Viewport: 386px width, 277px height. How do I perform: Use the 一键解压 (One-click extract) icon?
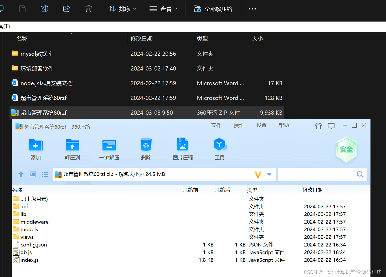109,149
